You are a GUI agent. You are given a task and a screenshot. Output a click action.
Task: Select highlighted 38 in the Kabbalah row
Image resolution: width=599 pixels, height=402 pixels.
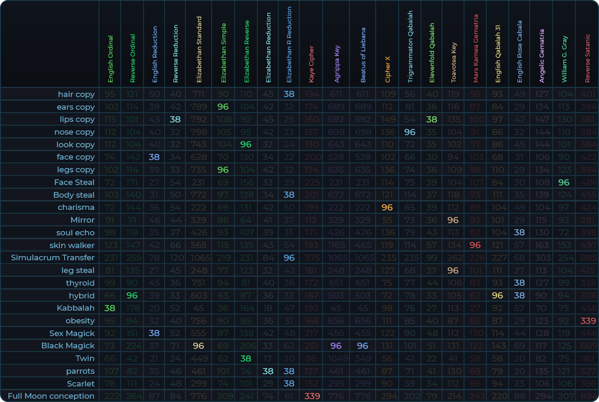(x=110, y=308)
